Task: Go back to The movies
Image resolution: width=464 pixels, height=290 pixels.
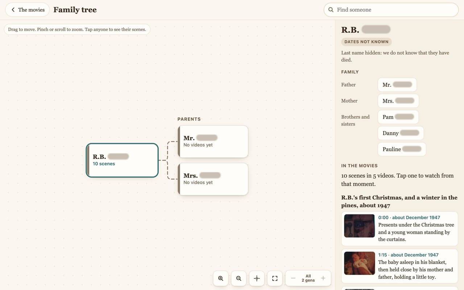Action: (x=28, y=10)
